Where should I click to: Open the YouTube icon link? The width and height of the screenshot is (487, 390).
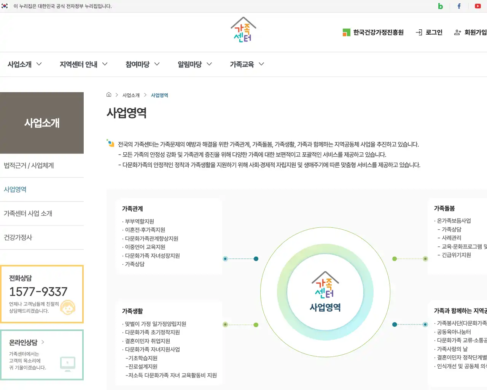478,6
